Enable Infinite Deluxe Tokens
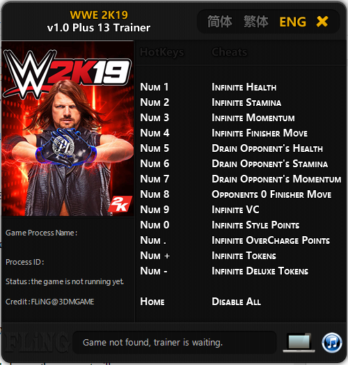Image resolution: width=348 pixels, height=365 pixels. click(260, 271)
